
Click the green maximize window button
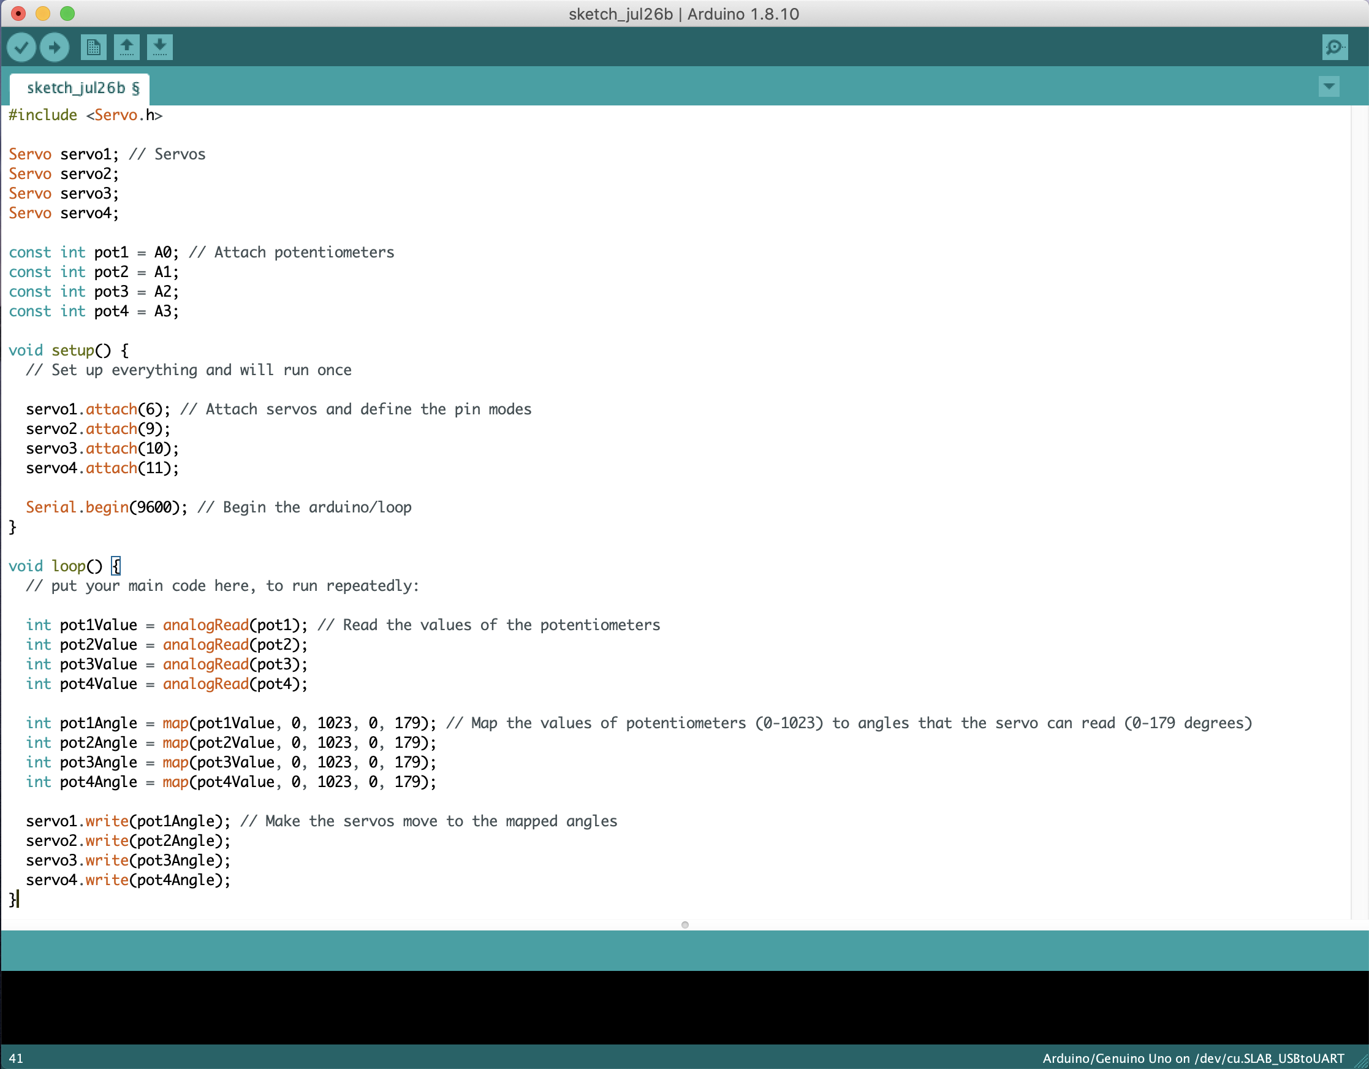coord(67,13)
